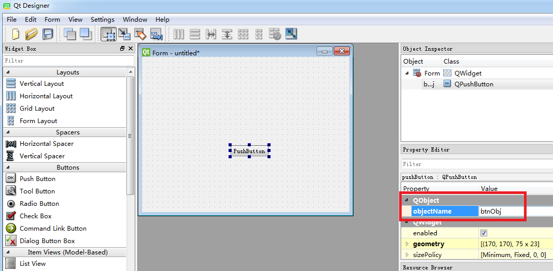Click the Bring to Front toolbar icon

[86, 34]
